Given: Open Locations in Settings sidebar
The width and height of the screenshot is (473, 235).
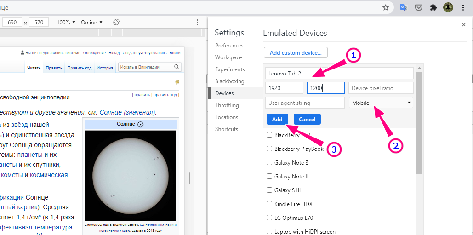Looking at the screenshot, I should [227, 117].
